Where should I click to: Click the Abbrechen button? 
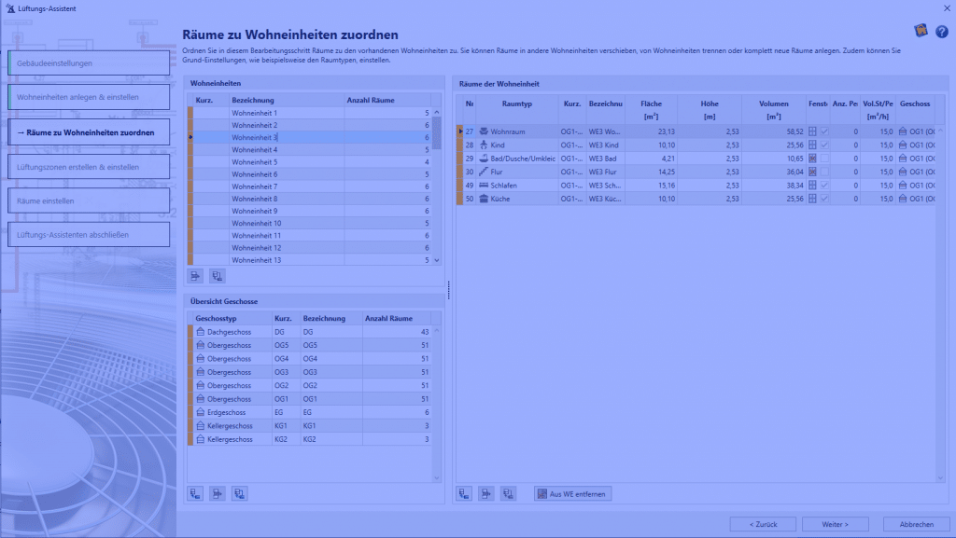click(917, 524)
